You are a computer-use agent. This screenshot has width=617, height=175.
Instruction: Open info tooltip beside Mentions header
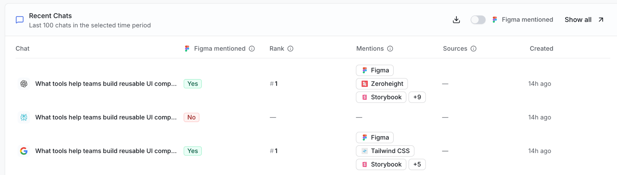coord(390,49)
